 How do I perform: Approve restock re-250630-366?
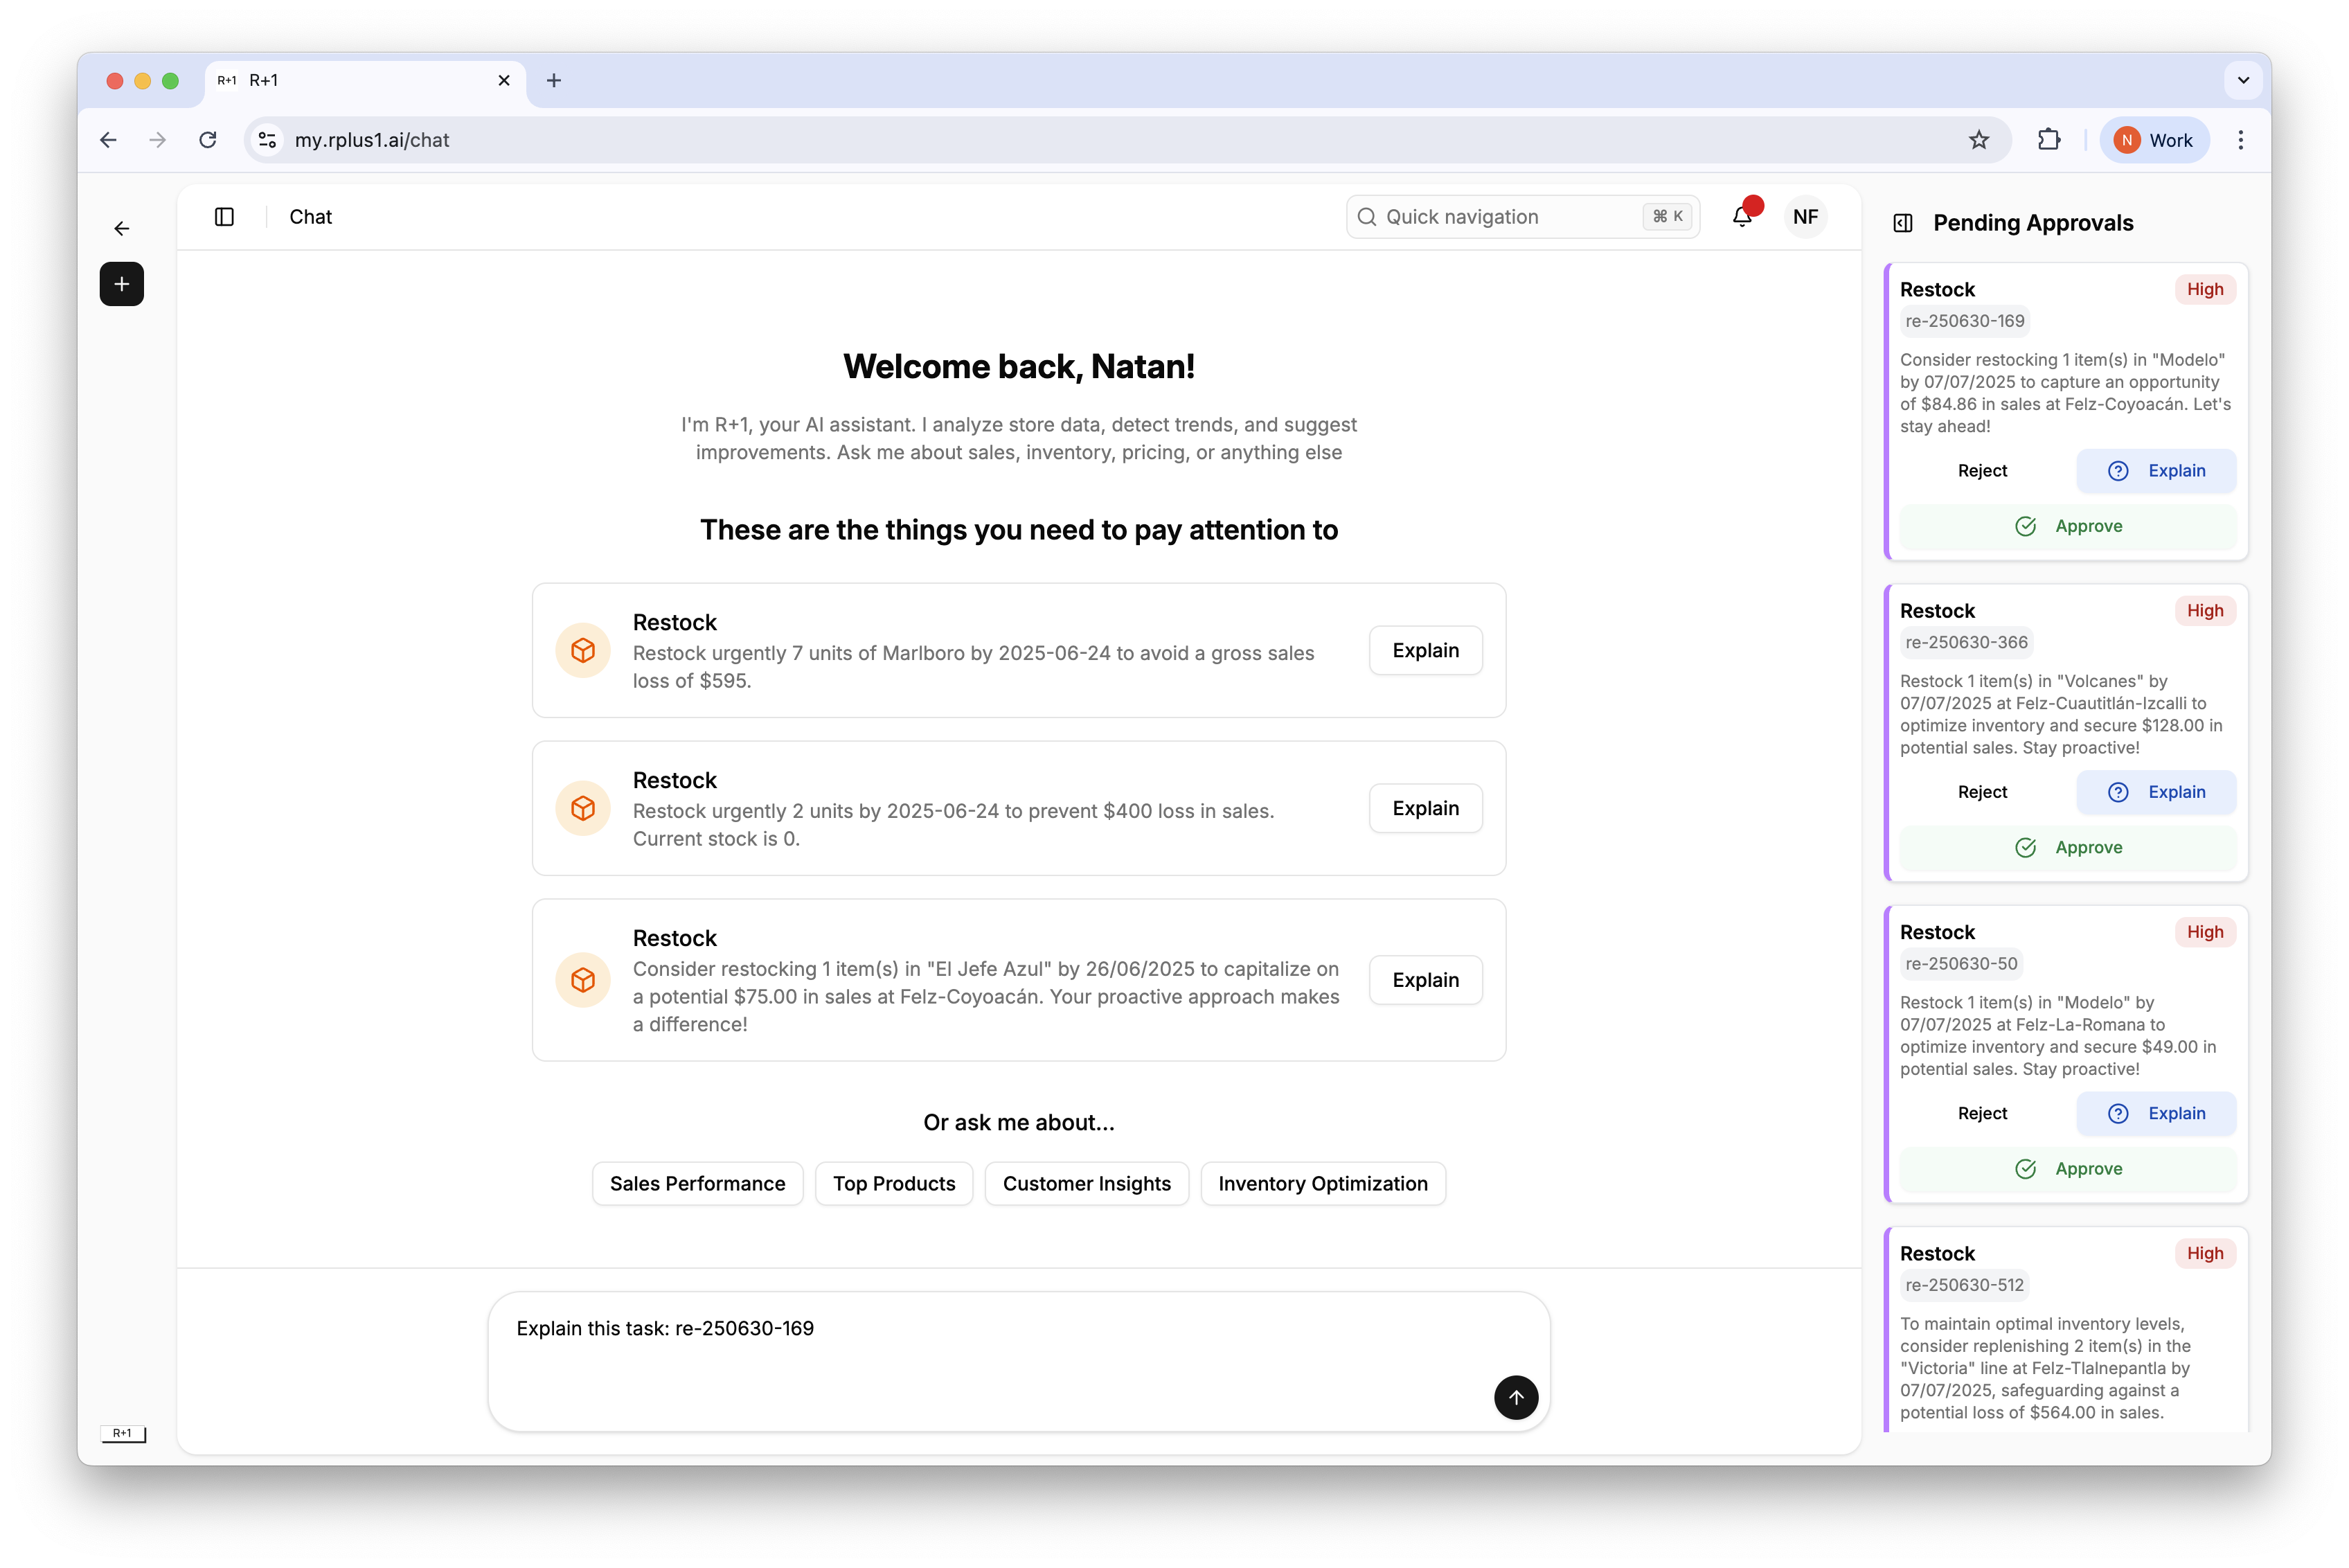pos(2068,847)
